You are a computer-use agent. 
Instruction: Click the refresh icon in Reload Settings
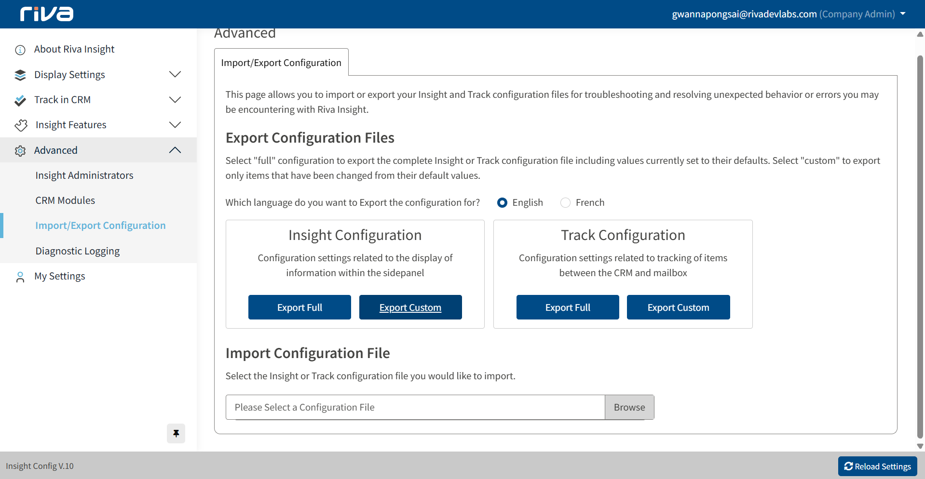pos(848,466)
